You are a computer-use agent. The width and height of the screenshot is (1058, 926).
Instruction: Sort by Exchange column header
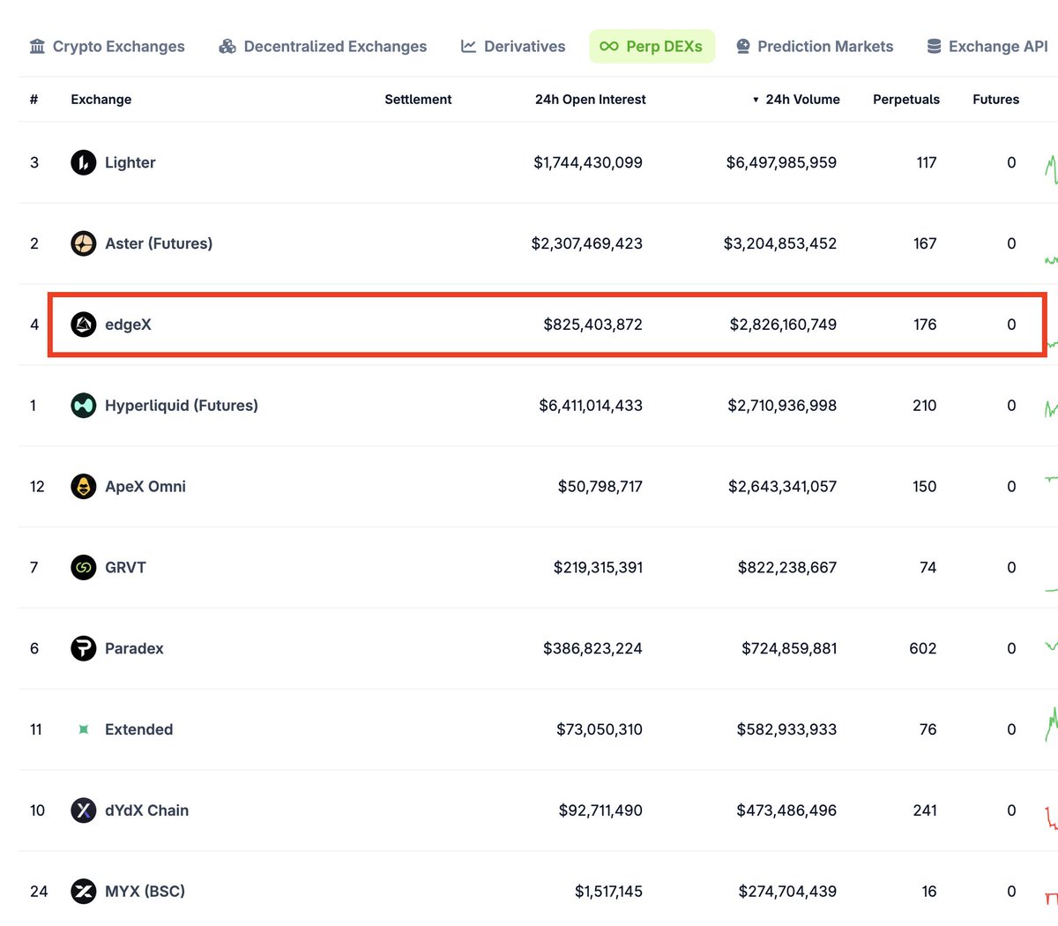pos(101,100)
